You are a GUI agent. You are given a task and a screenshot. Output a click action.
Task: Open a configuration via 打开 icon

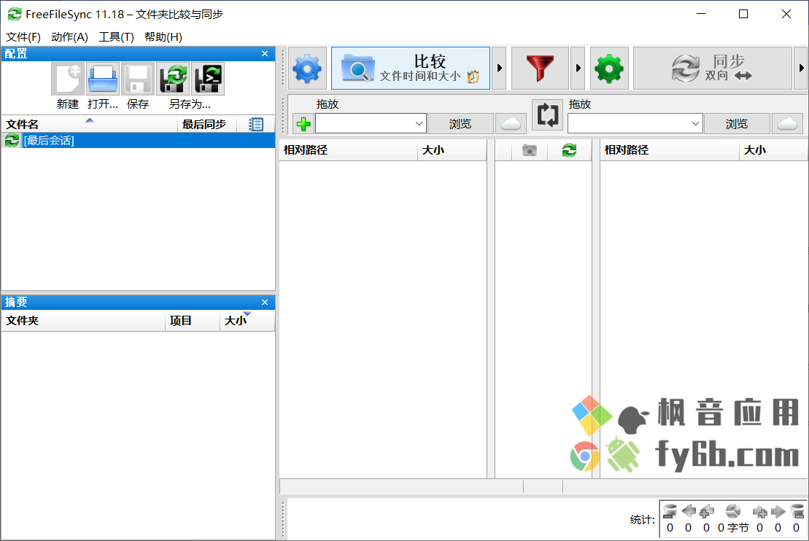coord(103,79)
